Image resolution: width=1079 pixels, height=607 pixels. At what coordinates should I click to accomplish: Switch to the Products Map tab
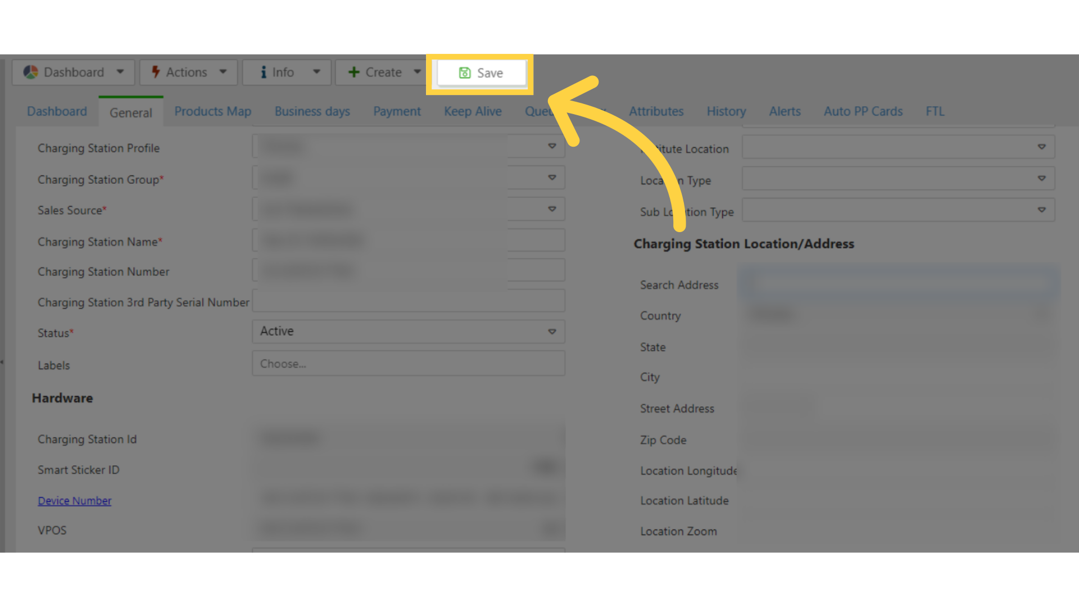coord(212,112)
